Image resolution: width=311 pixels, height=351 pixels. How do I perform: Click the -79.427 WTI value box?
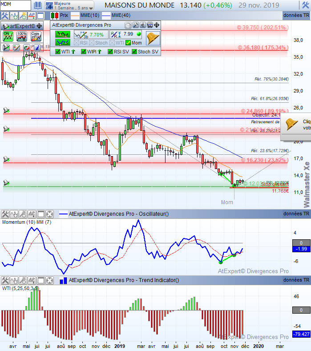click(x=301, y=334)
